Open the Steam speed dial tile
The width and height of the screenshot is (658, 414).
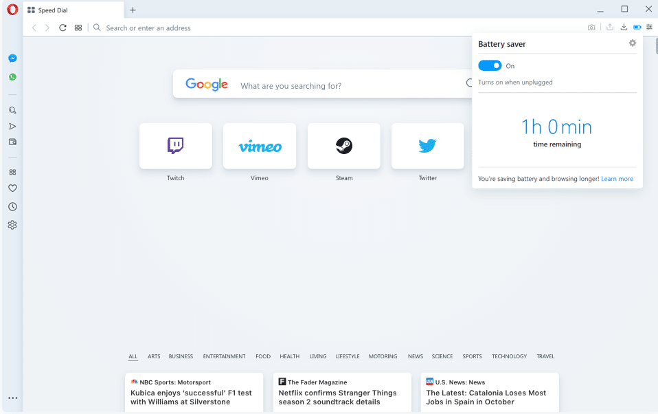344,146
